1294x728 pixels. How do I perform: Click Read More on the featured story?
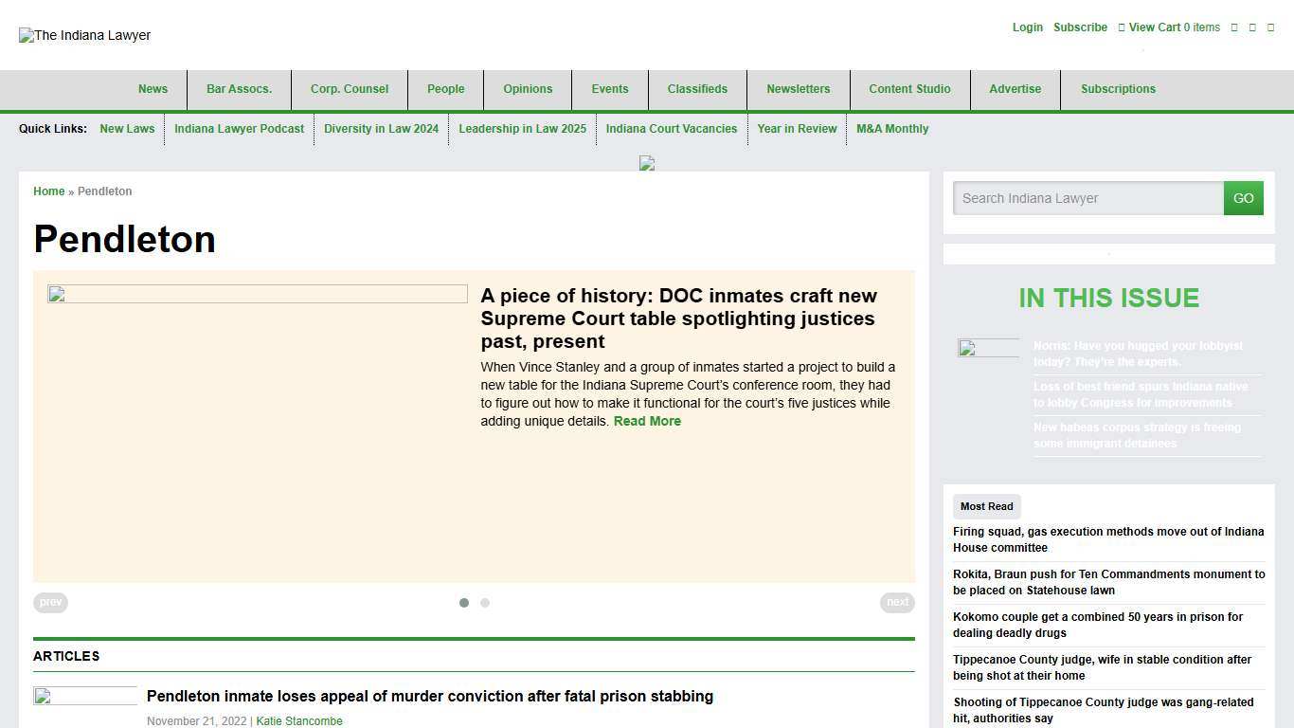[x=647, y=421]
